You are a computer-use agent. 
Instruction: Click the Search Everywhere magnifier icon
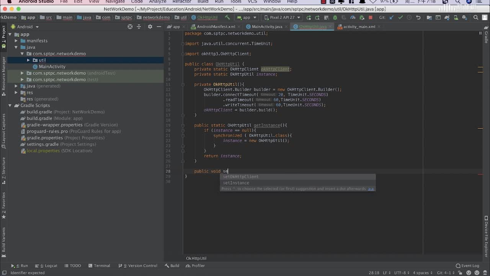(x=476, y=17)
